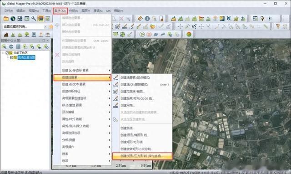291x174 pixels.
Task: Click the airplane fly-through toolbar icon
Action: (x=229, y=18)
